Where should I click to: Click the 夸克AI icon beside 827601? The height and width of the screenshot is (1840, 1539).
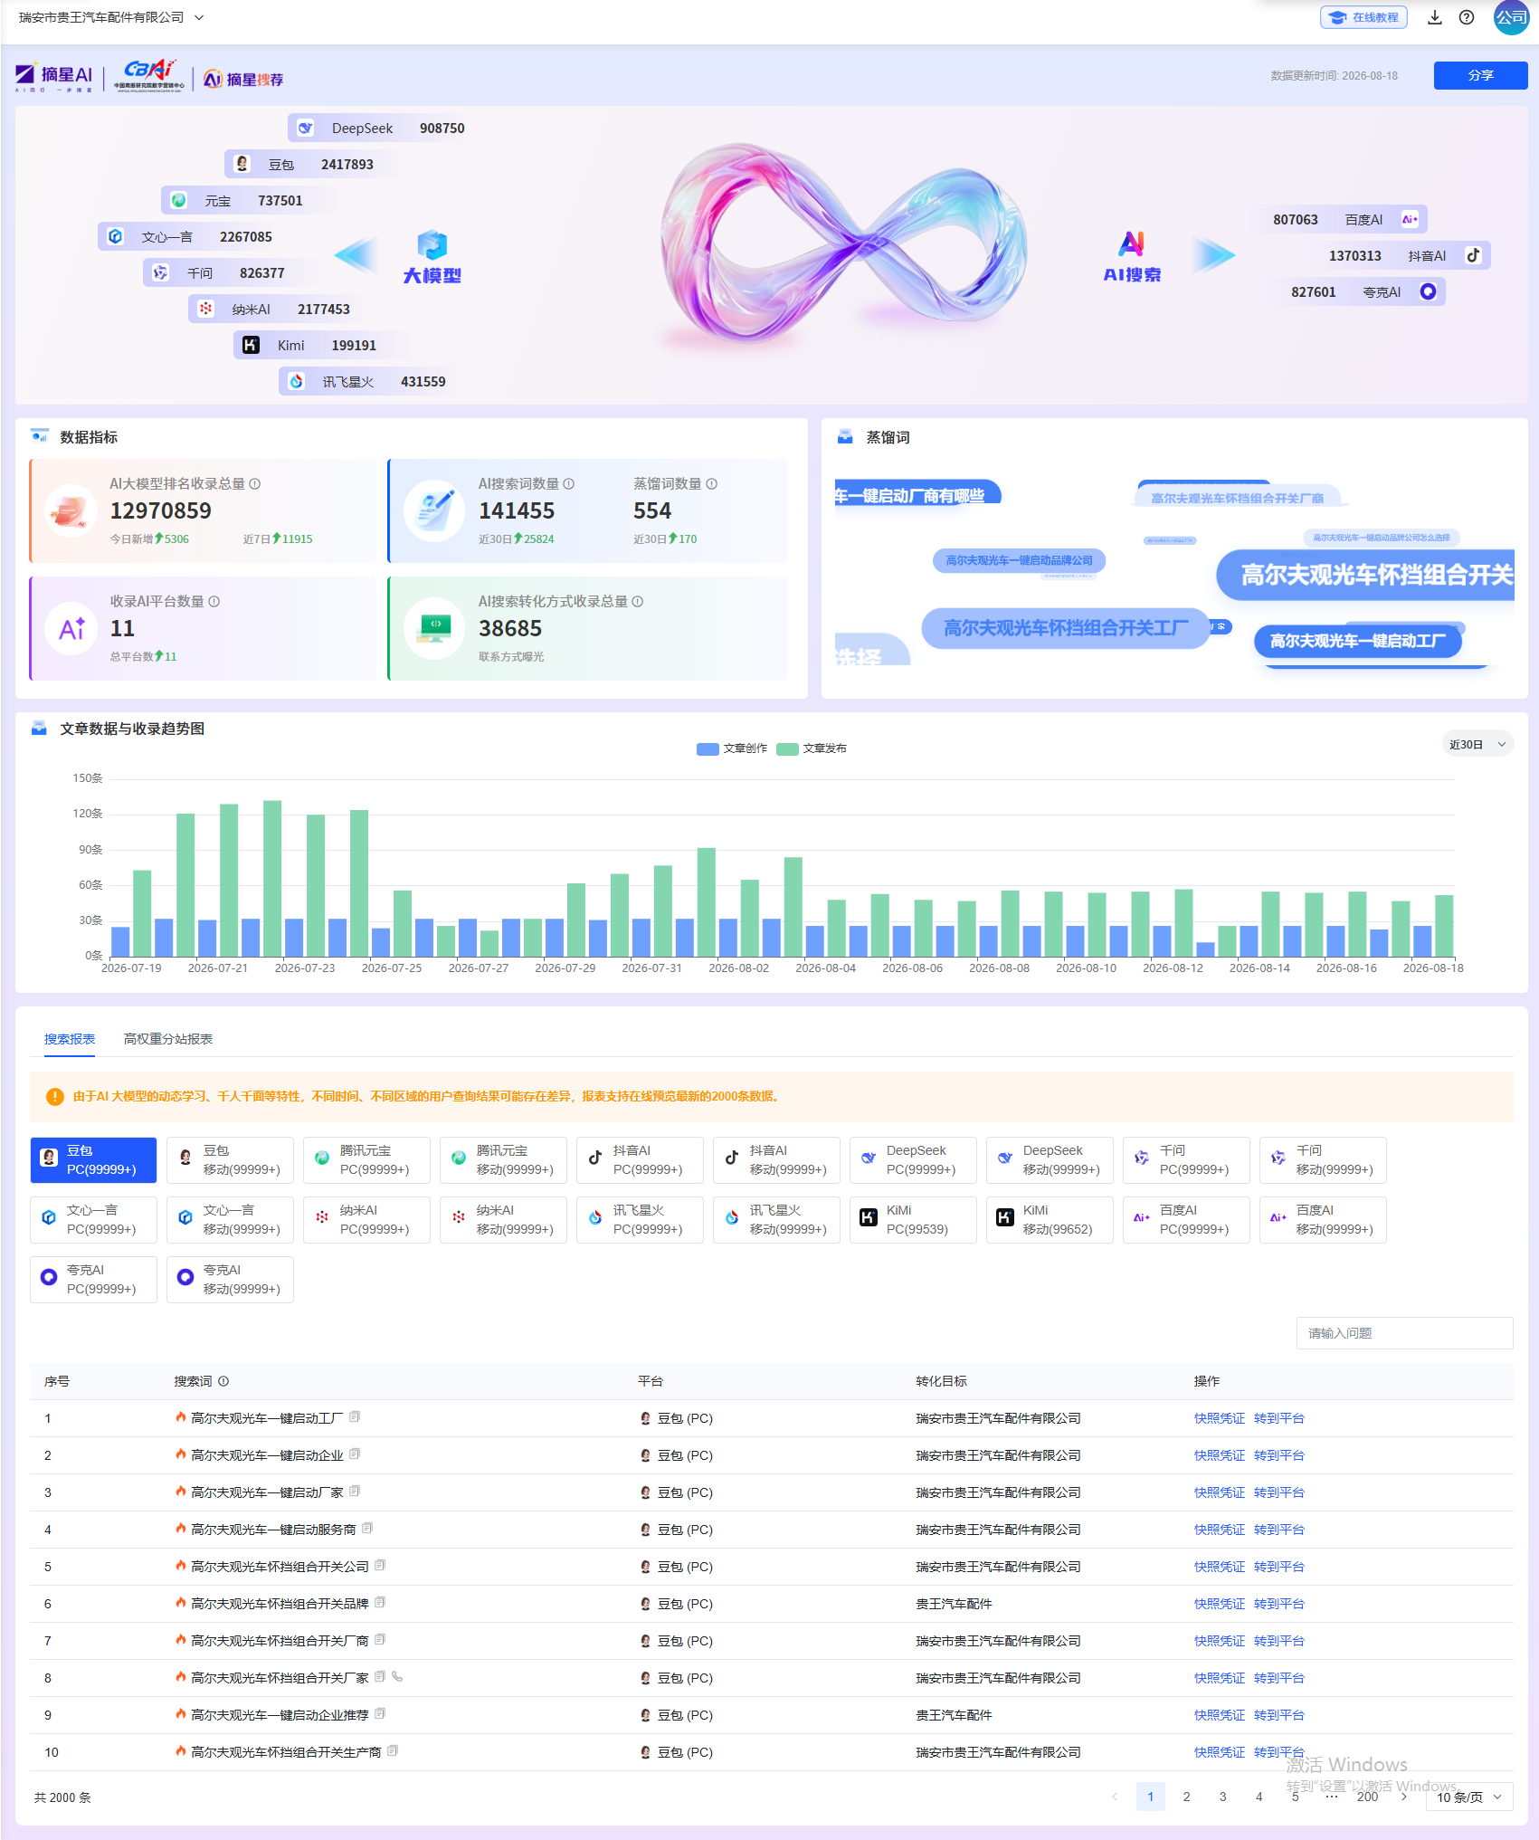click(x=1429, y=291)
